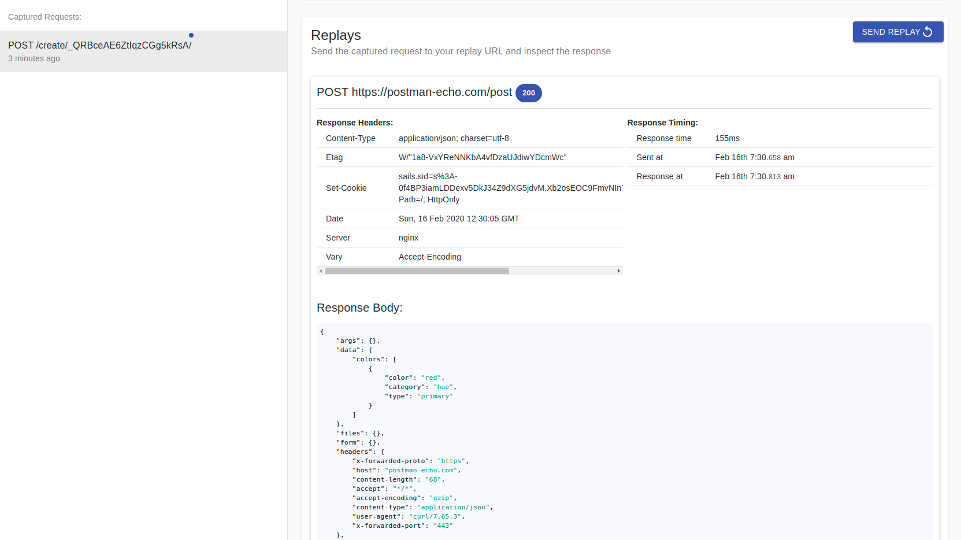Click the "files": {} line
Viewport: 961px width, 540px height.
pos(360,433)
